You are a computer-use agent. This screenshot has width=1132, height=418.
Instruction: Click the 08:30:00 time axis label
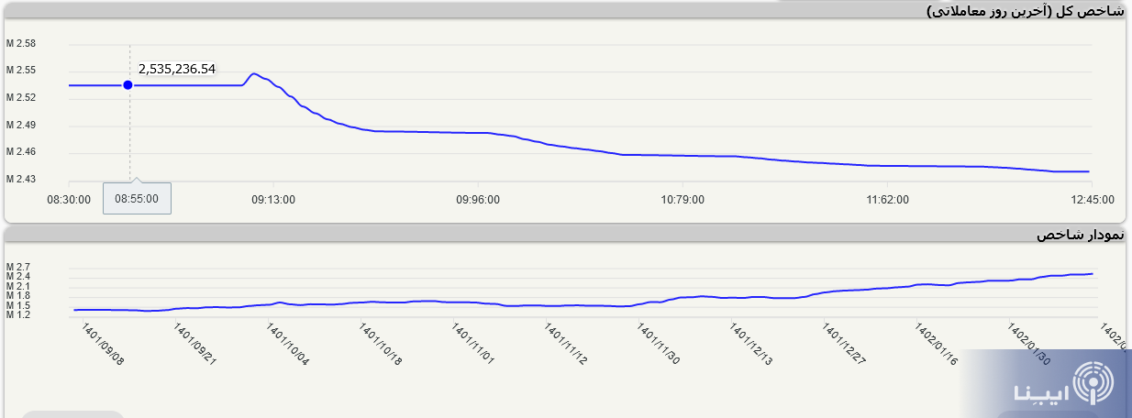[69, 199]
